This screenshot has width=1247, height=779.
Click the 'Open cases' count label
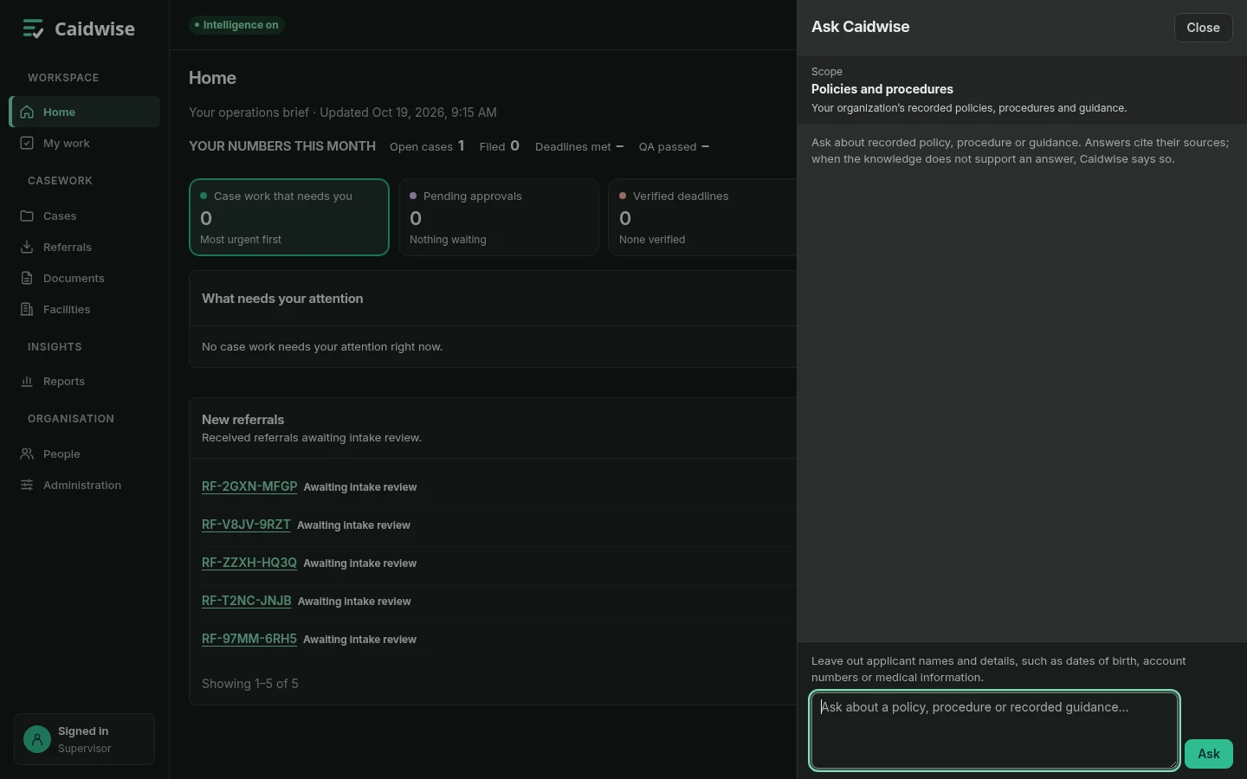[x=421, y=146]
